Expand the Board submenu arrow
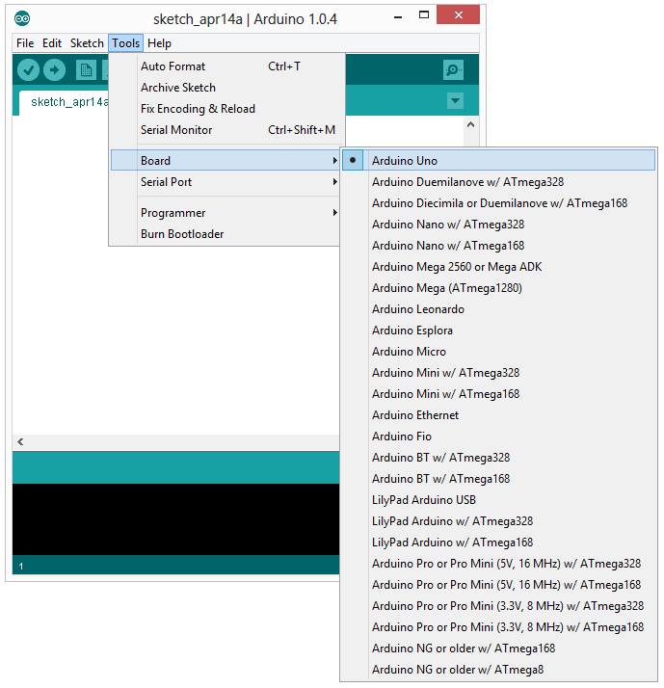Image resolution: width=664 pixels, height=688 pixels. click(334, 161)
